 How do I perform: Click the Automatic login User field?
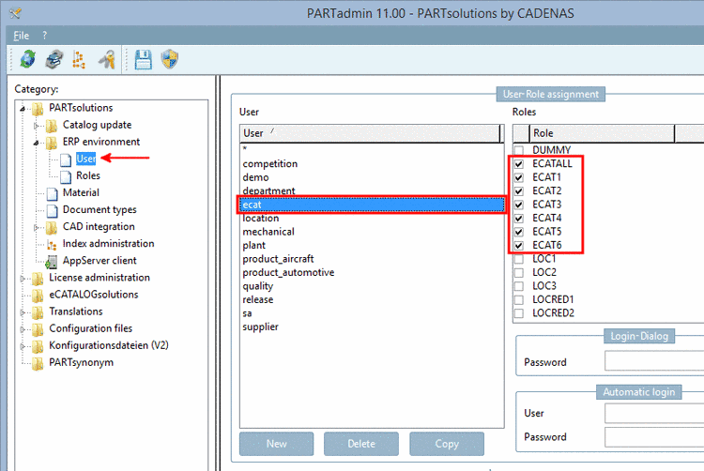654,413
